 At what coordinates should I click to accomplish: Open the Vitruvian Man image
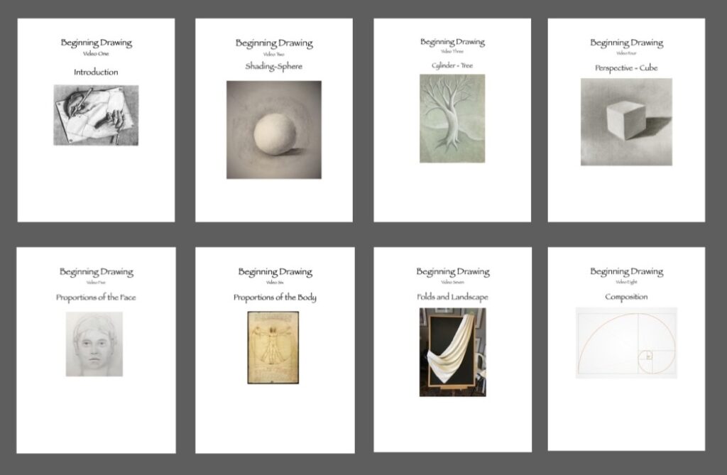(273, 347)
